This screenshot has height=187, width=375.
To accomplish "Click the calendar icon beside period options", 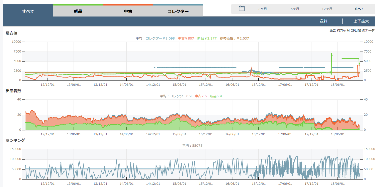I will pos(241,9).
